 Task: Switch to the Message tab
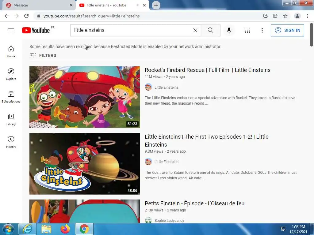tap(38, 5)
